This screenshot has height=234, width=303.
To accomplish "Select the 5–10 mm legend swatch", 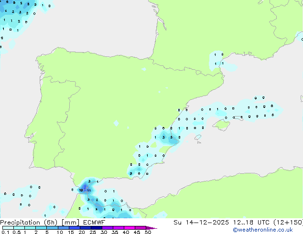I will [x=52, y=228].
